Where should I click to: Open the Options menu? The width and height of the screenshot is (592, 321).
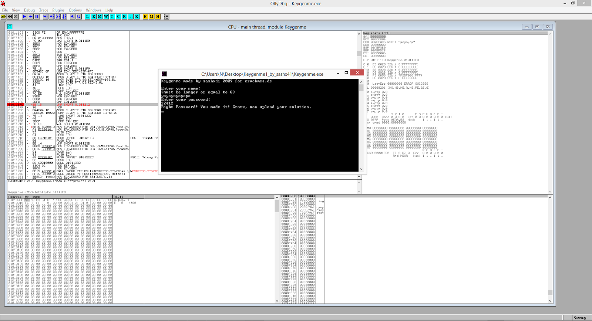pyautogui.click(x=75, y=10)
